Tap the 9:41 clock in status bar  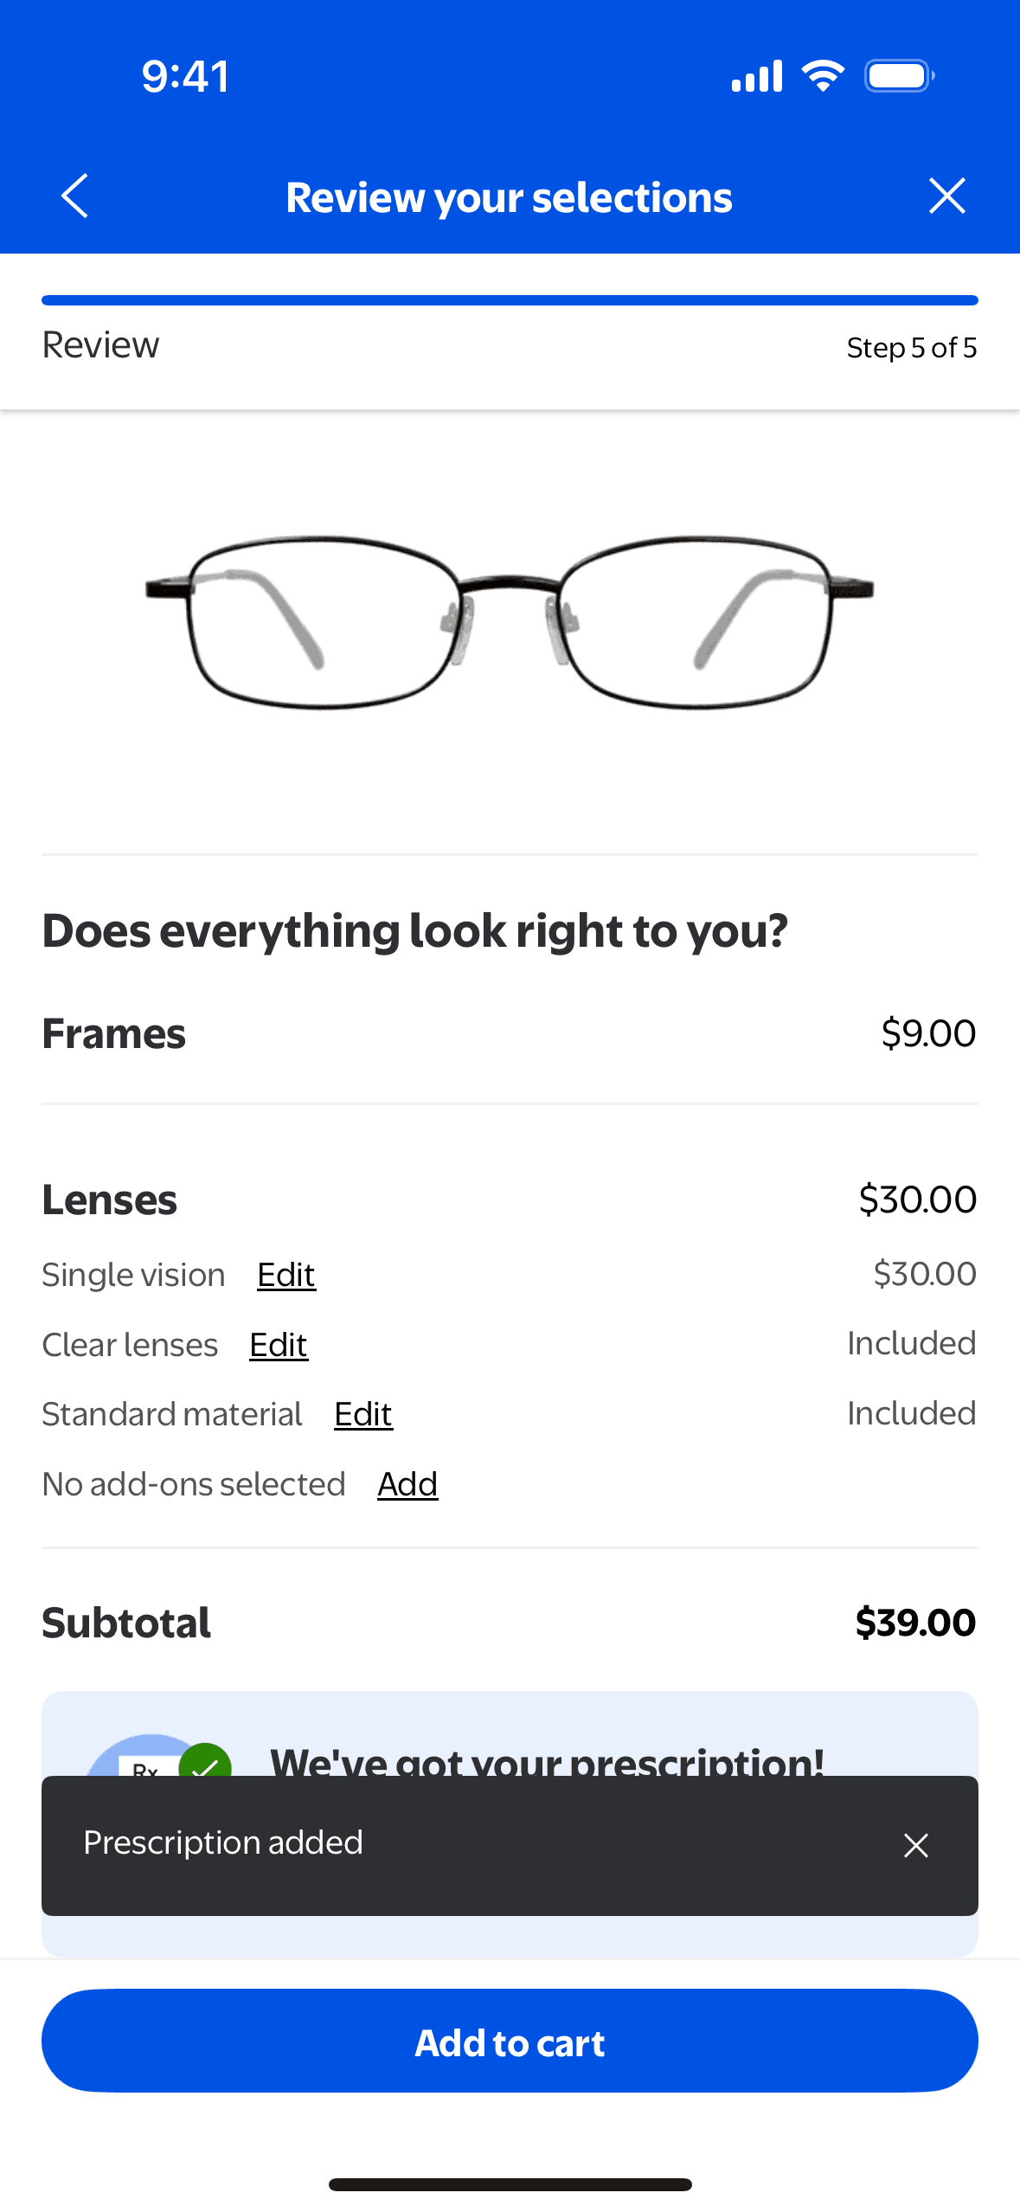tap(185, 76)
